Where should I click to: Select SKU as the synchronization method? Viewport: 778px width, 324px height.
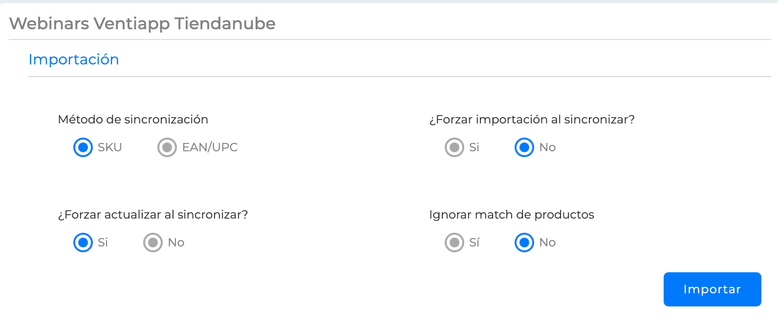click(x=83, y=147)
